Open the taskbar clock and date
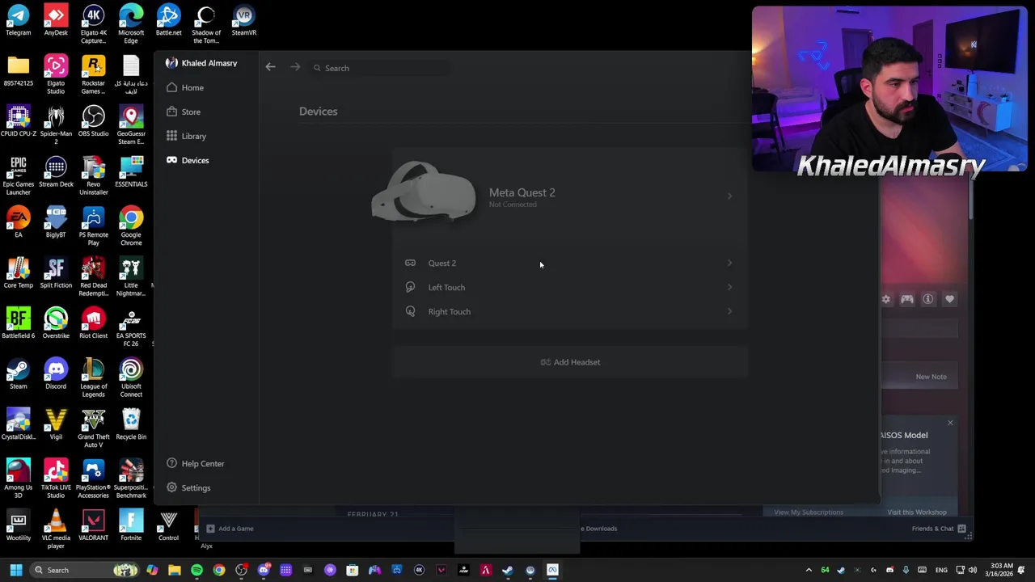Viewport: 1035px width, 582px height. click(x=1001, y=570)
